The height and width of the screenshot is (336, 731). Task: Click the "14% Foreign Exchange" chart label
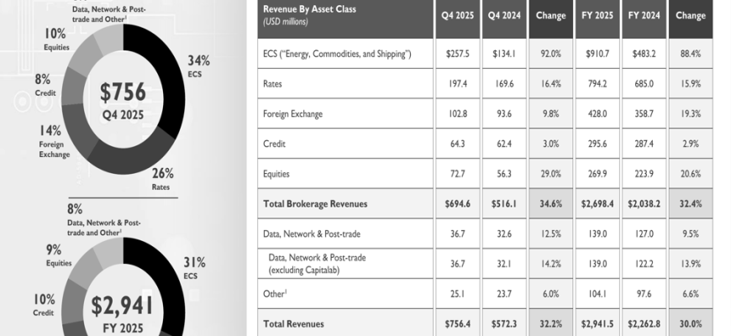(50, 142)
